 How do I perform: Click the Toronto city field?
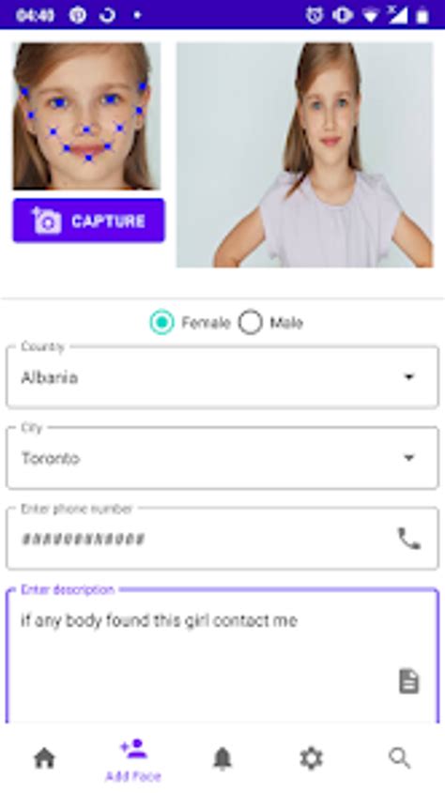[x=222, y=458]
